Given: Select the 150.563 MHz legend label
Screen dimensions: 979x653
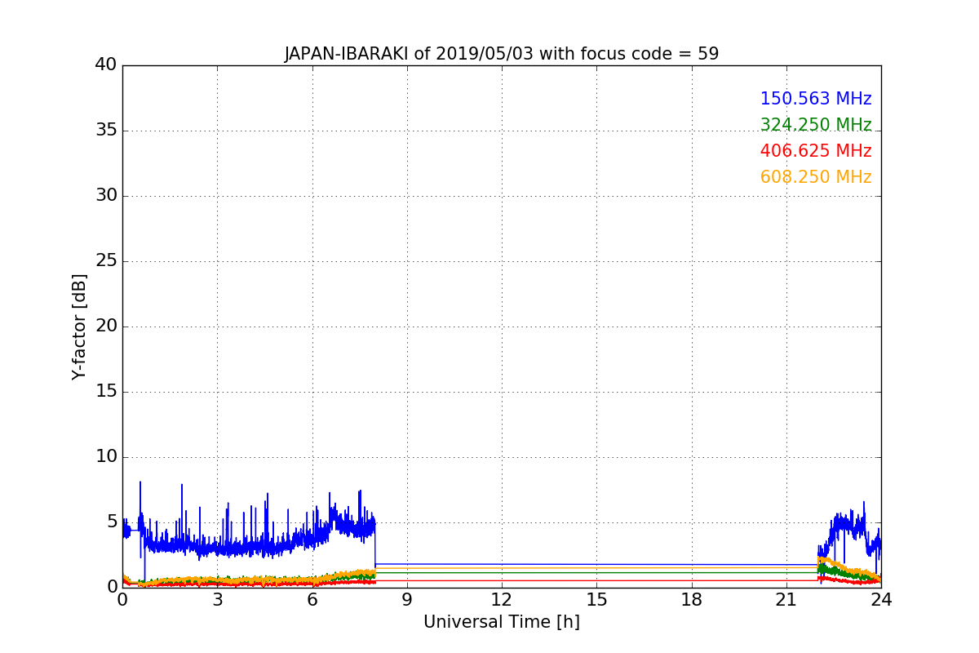Looking at the screenshot, I should tap(816, 99).
